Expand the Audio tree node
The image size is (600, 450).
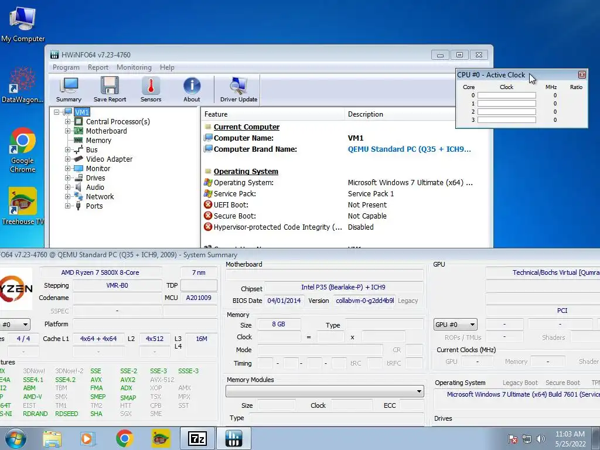(68, 187)
